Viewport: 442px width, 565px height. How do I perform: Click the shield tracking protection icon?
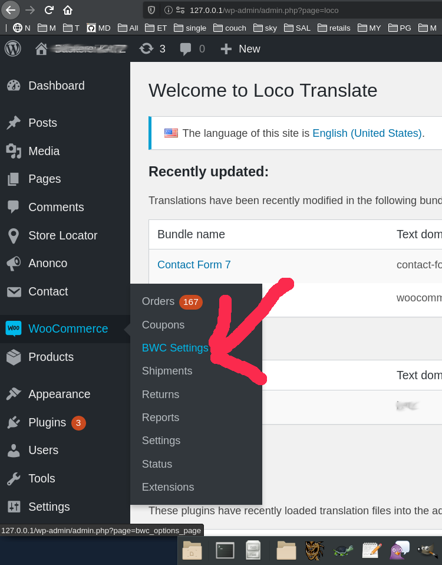151,10
